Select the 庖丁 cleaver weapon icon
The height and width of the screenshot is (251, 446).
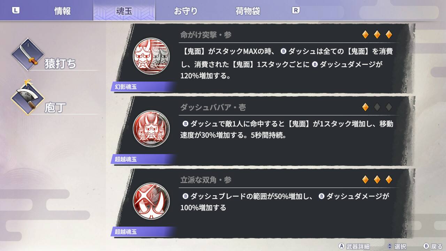tap(28, 98)
